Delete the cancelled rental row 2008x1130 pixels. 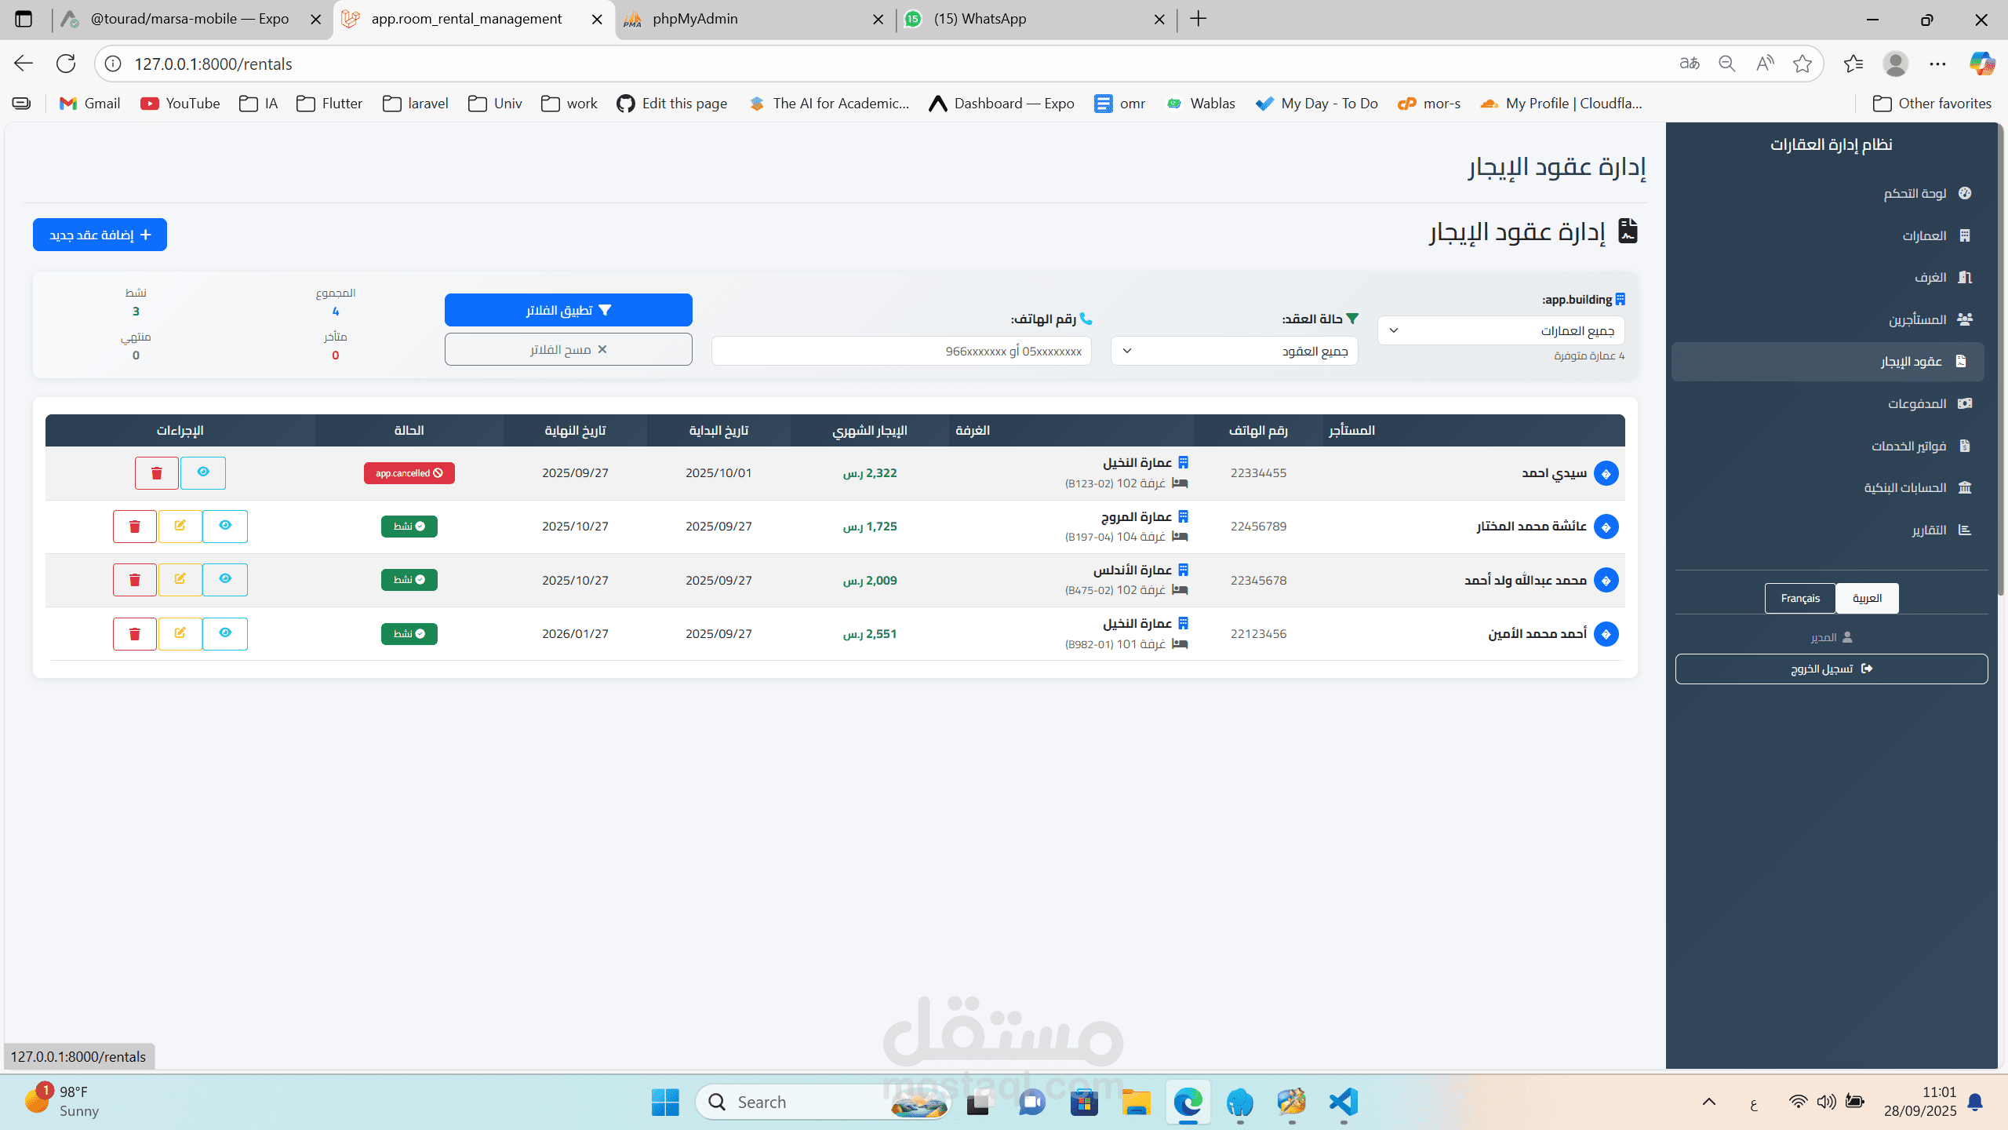[156, 473]
